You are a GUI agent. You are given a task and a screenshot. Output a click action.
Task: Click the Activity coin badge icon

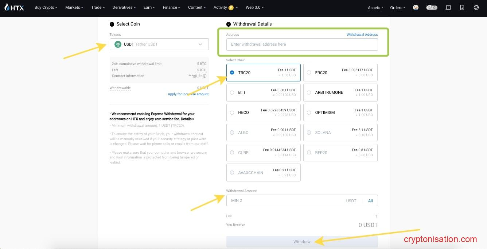click(231, 8)
